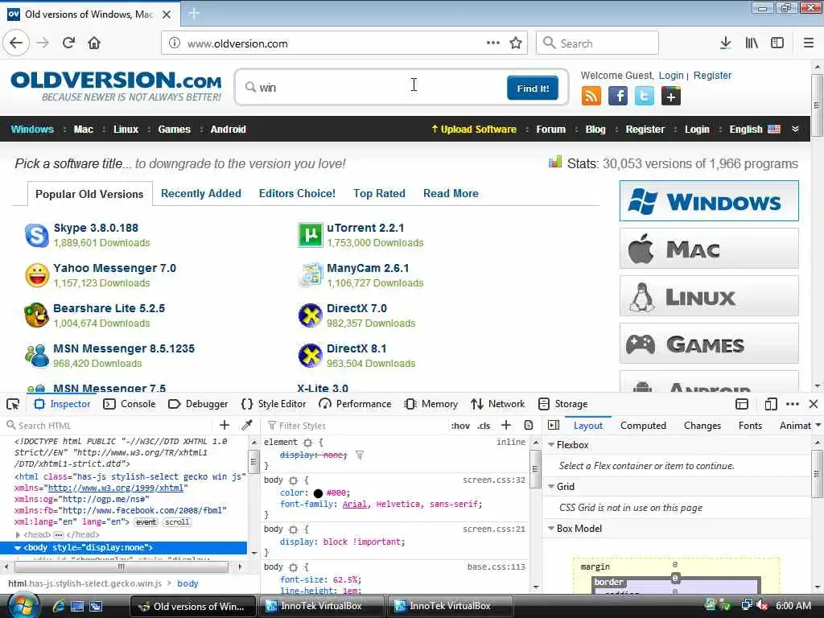
Task: Click the Facebook icon on OldVersion
Action: pyautogui.click(x=618, y=97)
